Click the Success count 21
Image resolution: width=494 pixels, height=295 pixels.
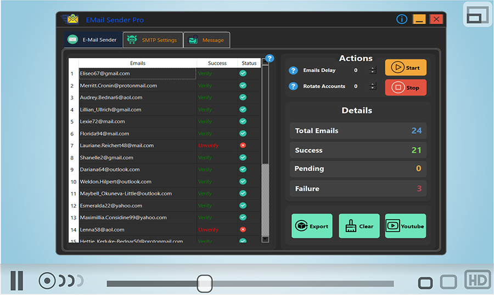click(416, 150)
